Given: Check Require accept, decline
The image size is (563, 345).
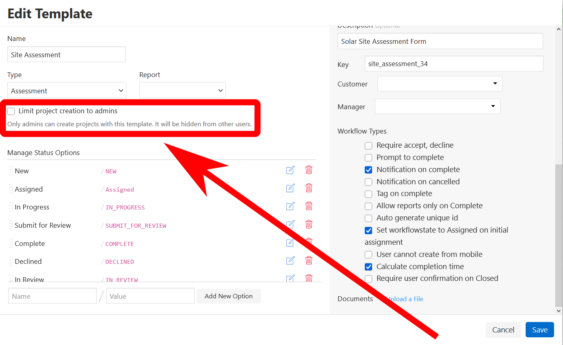Looking at the screenshot, I should pyautogui.click(x=368, y=145).
